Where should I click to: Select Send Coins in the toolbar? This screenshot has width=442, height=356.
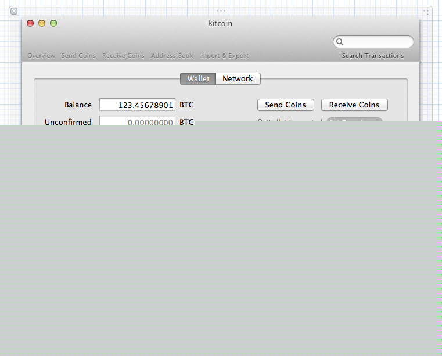[x=78, y=56]
